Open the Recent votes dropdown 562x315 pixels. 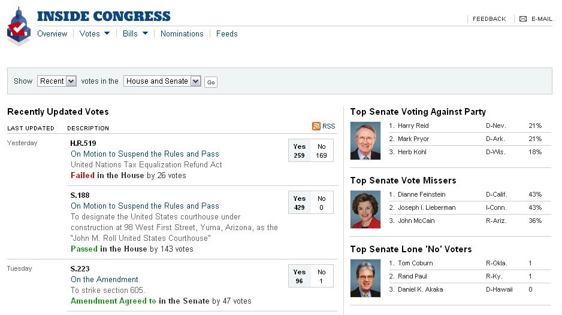pyautogui.click(x=57, y=81)
